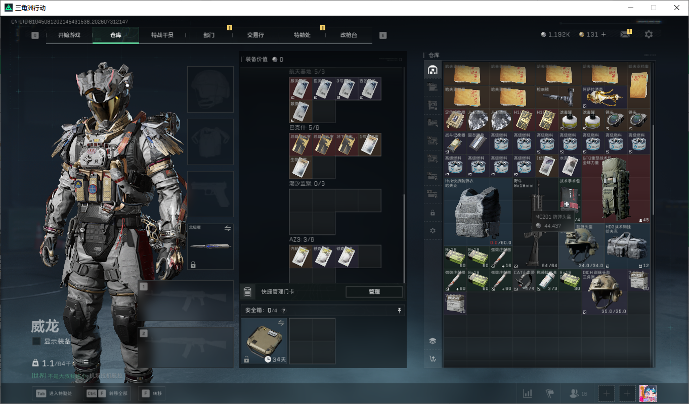689x404 pixels.
Task: Click the flag icon in bottom bar
Action: [x=550, y=393]
